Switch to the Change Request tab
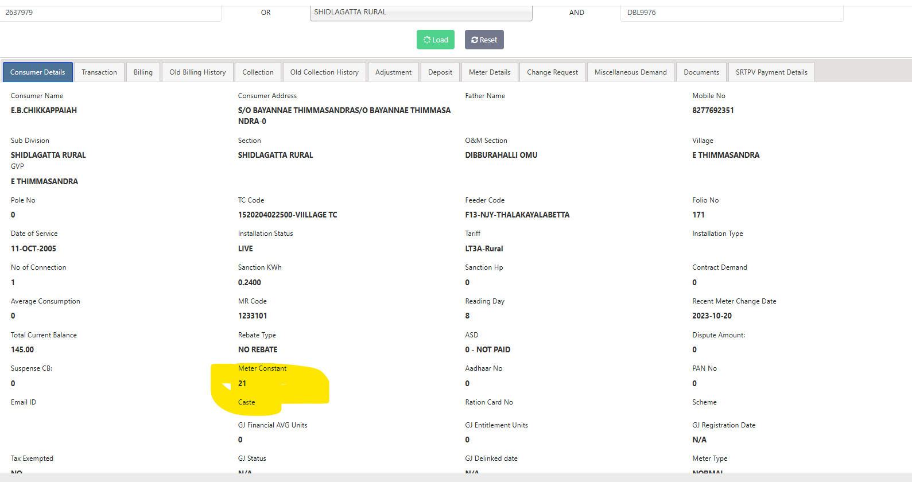912x482 pixels. point(552,72)
